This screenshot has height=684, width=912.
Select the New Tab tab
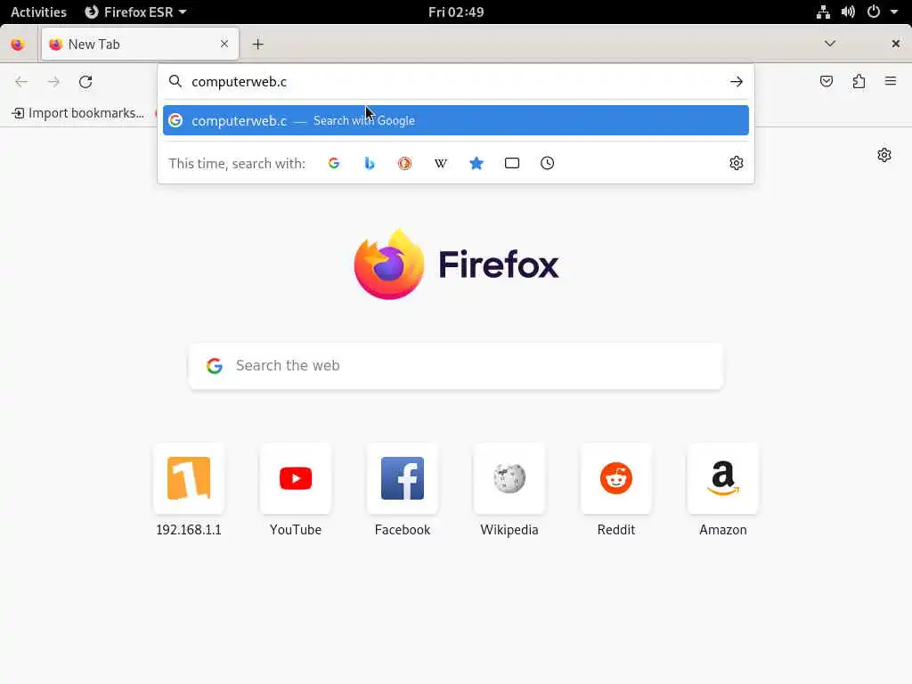pyautogui.click(x=140, y=45)
